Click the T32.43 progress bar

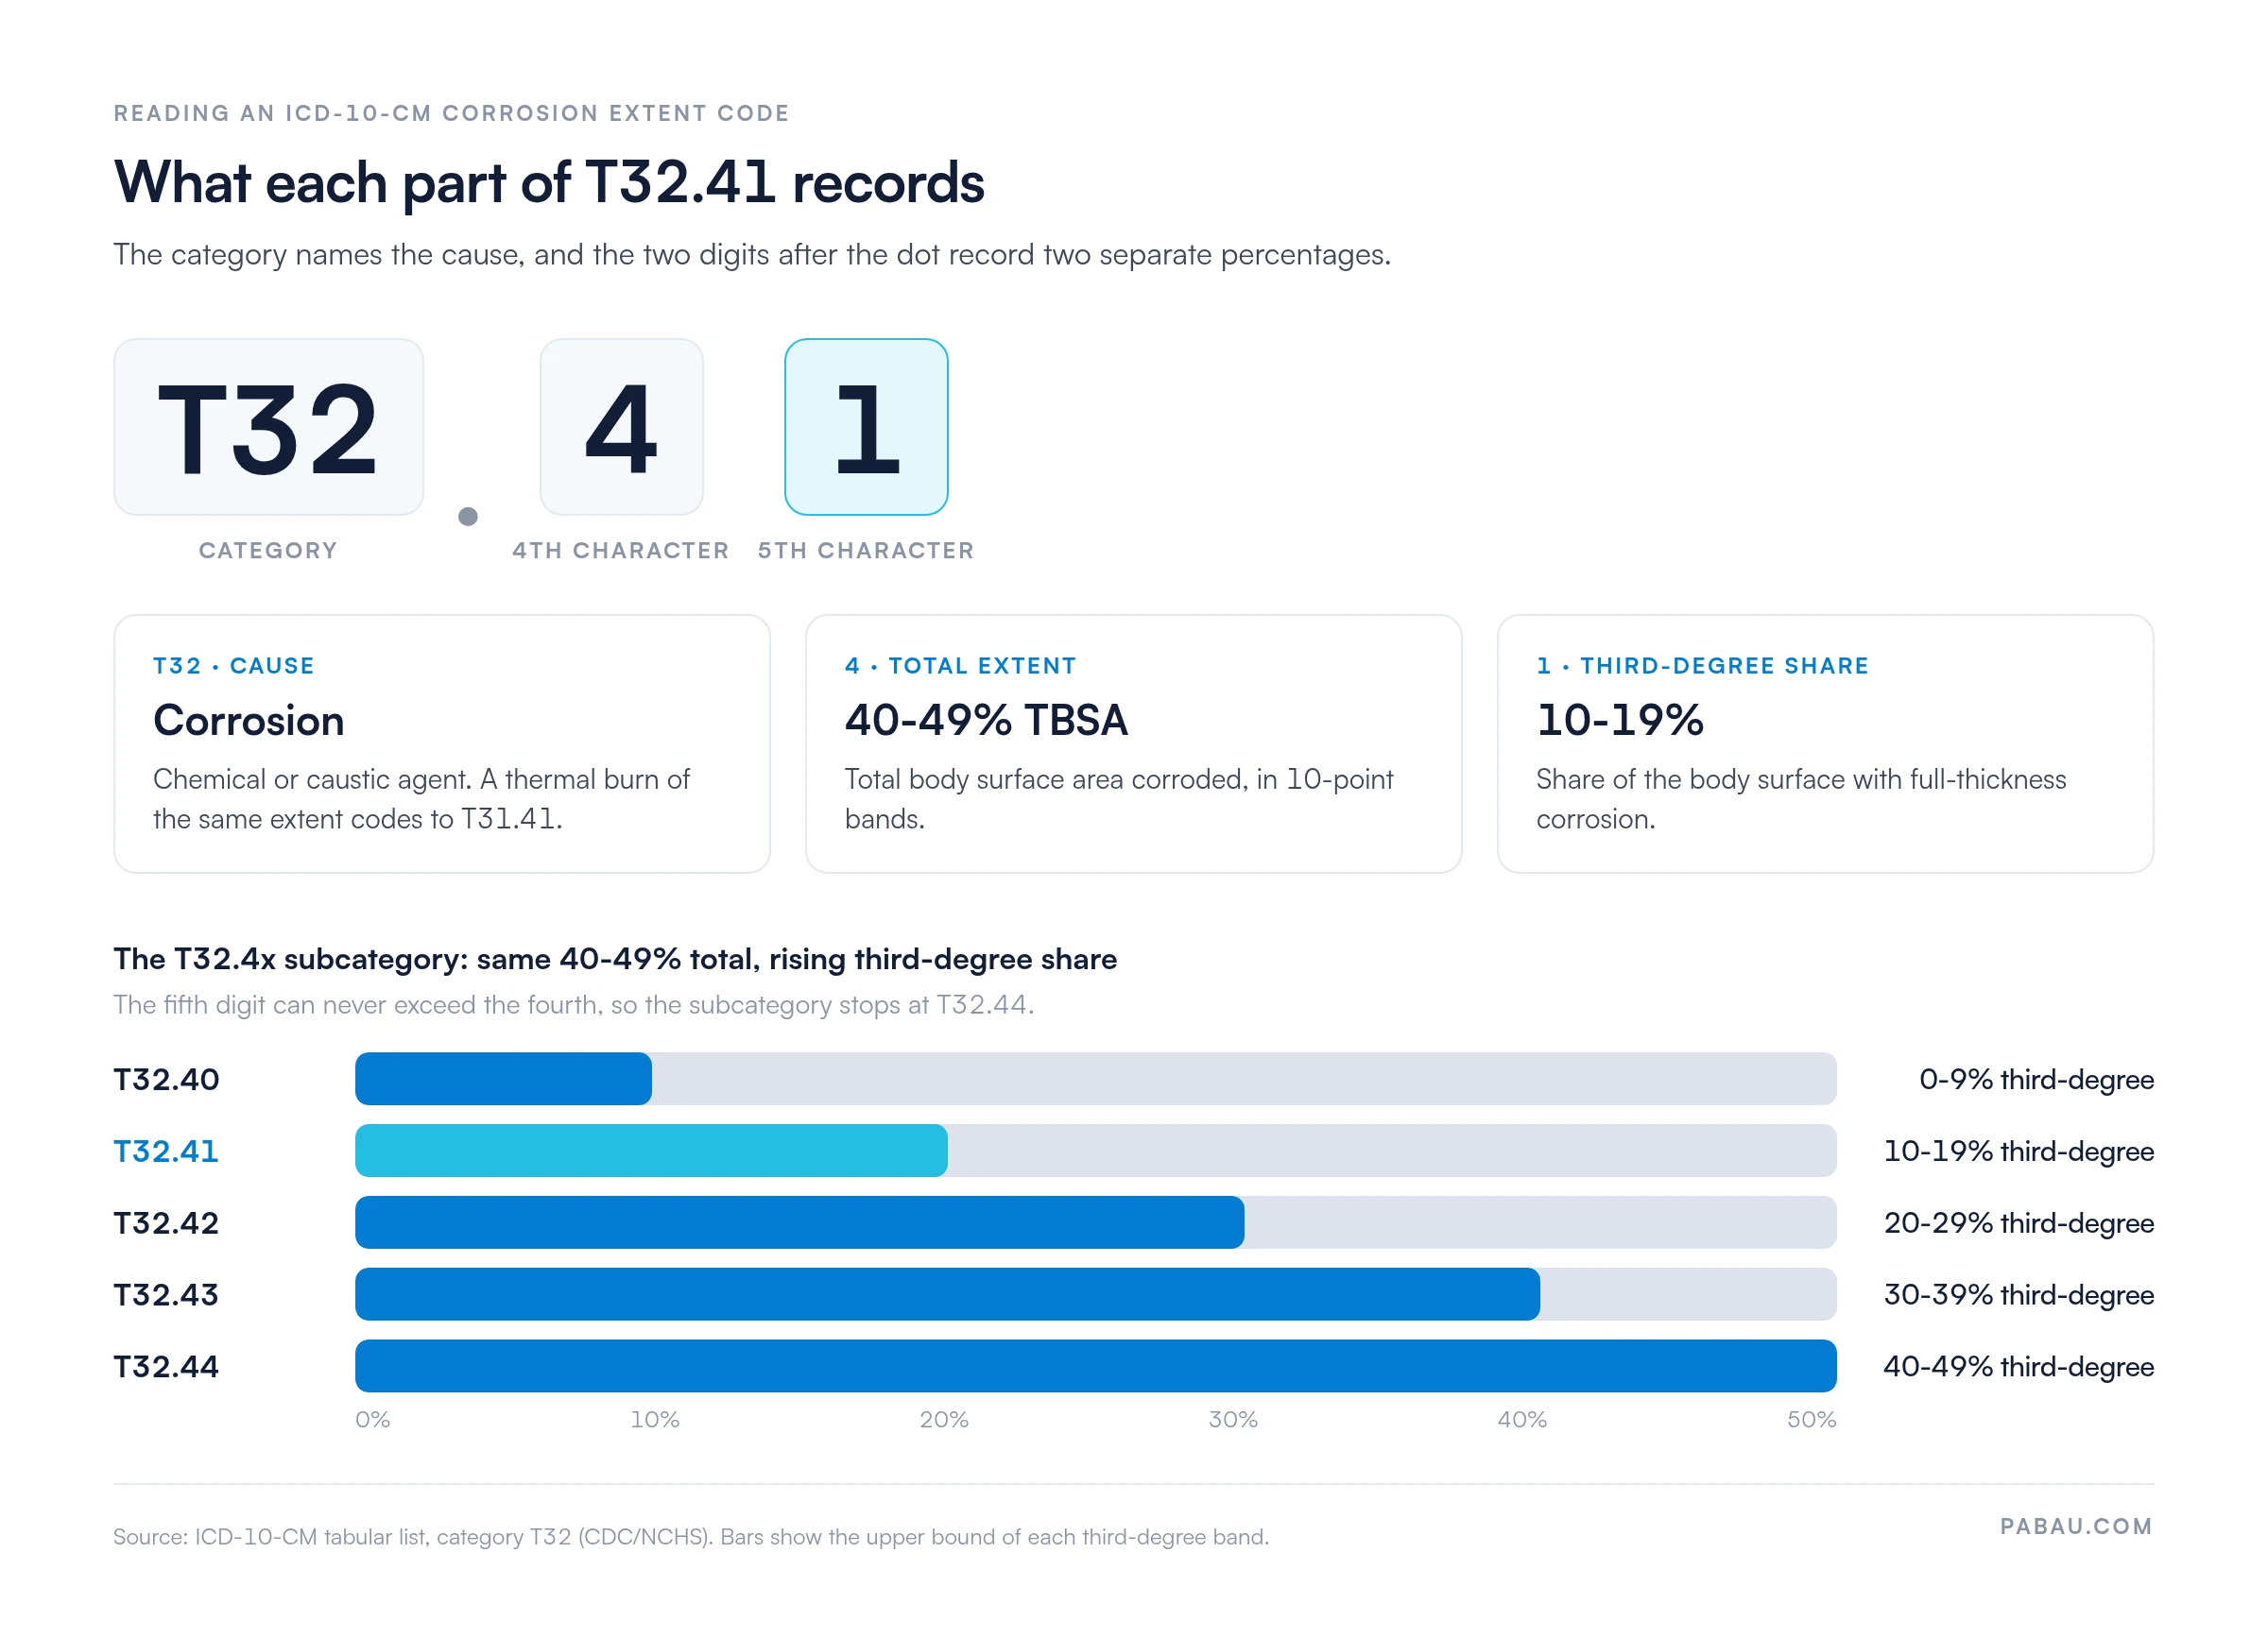point(1095,1294)
